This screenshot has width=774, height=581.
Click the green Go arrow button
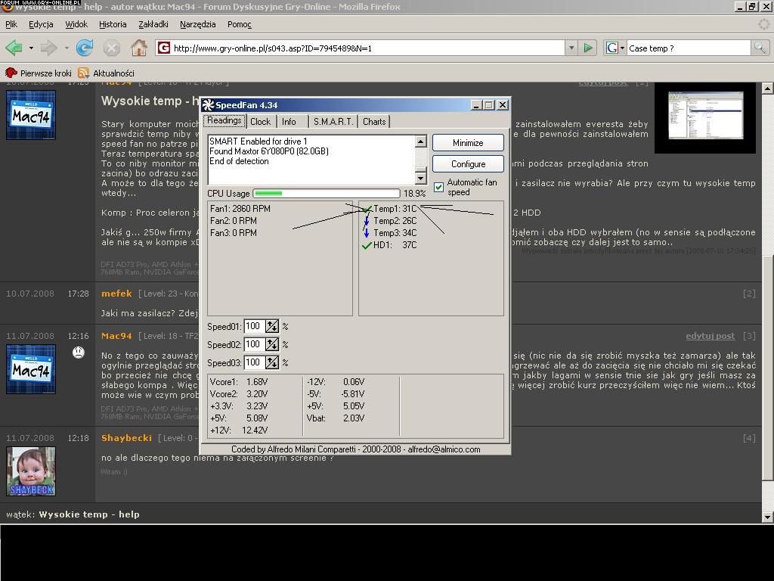tap(588, 48)
